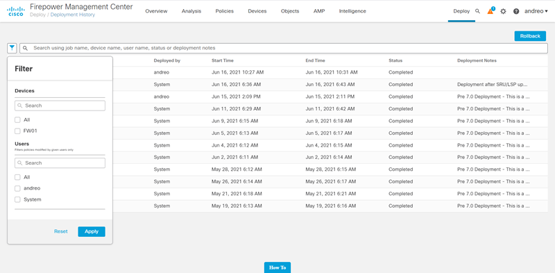Check the Users All checkbox
The width and height of the screenshot is (555, 273).
tap(17, 177)
